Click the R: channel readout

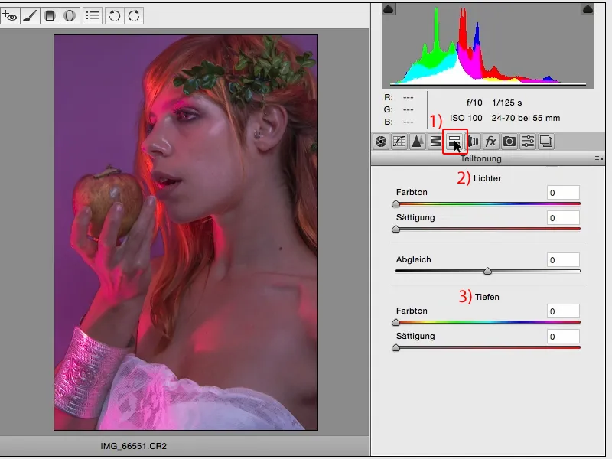(399, 97)
